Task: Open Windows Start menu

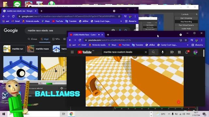Action: pos(4,114)
